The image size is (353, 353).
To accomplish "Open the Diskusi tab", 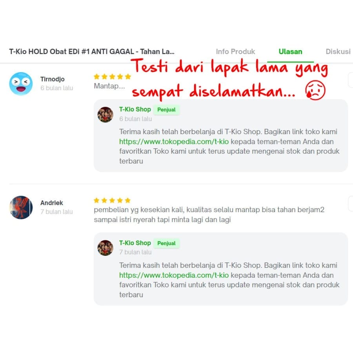I will point(338,51).
